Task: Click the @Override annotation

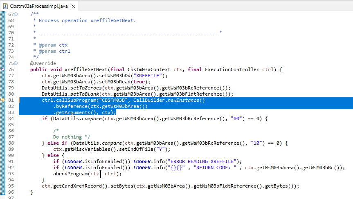Action: coord(42,63)
